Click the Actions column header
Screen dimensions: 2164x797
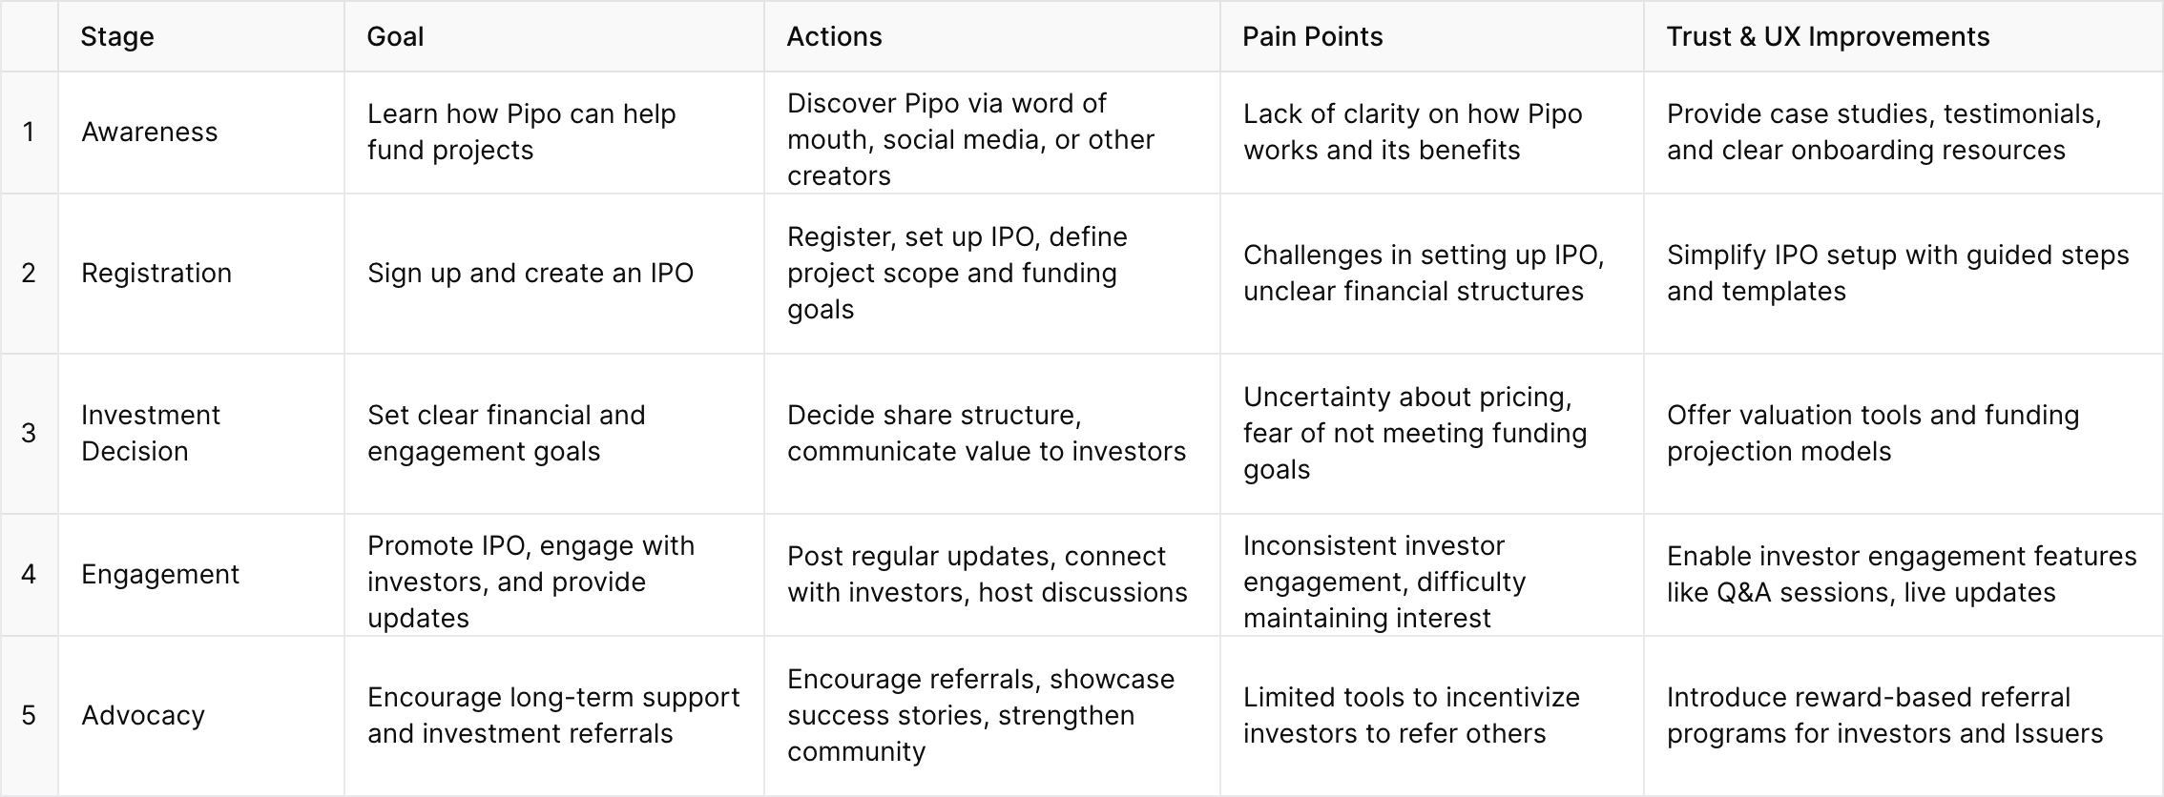click(992, 36)
